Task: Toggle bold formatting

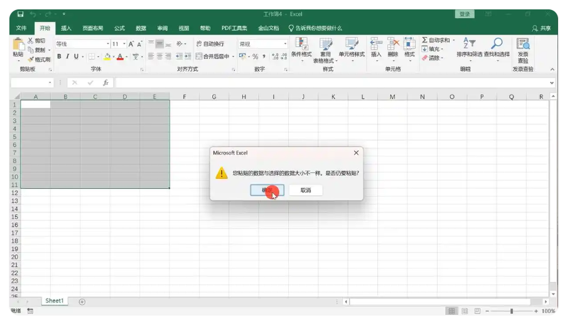Action: [x=59, y=56]
